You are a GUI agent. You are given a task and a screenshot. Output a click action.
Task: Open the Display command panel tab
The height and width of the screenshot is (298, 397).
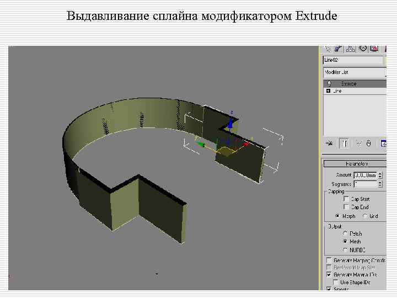374,49
